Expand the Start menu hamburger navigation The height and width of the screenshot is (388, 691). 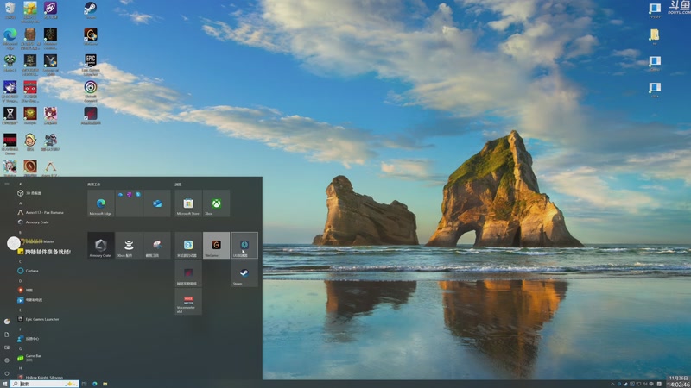tap(7, 184)
